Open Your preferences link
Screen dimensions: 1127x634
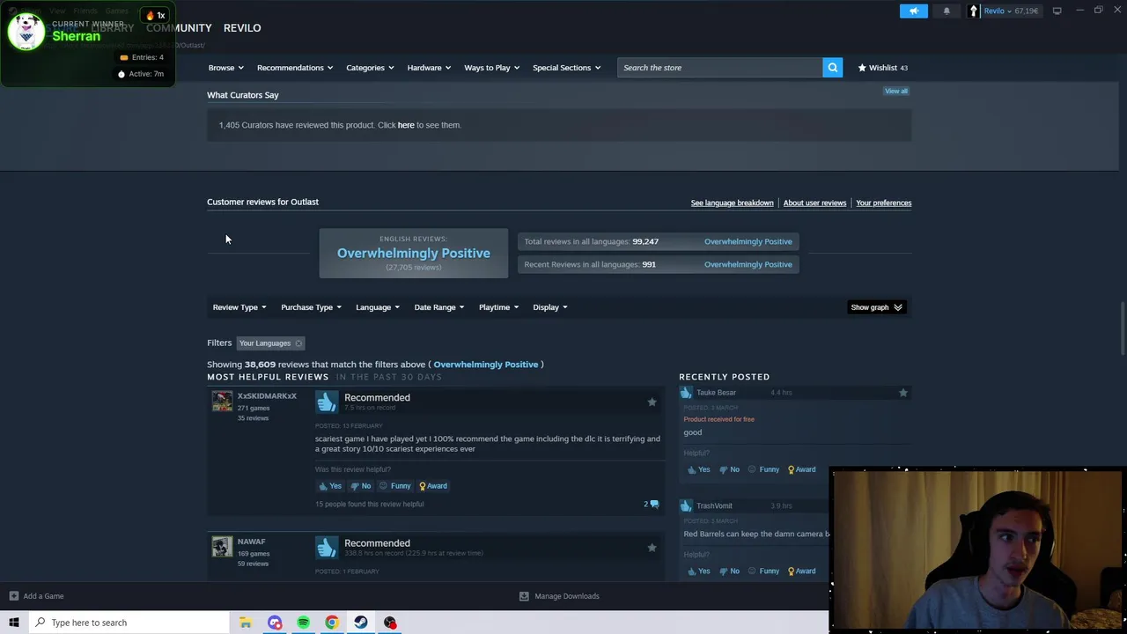[883, 203]
